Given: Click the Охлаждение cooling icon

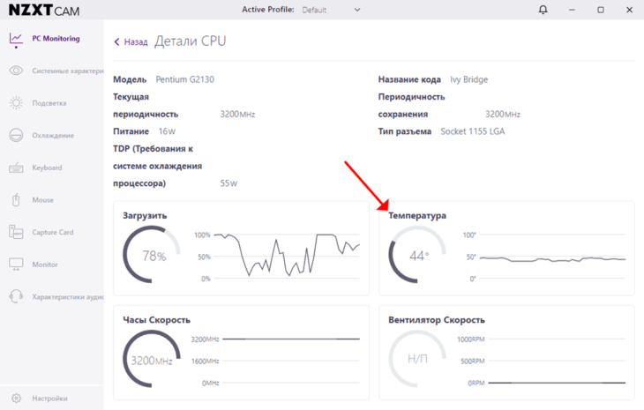Looking at the screenshot, I should click(16, 135).
